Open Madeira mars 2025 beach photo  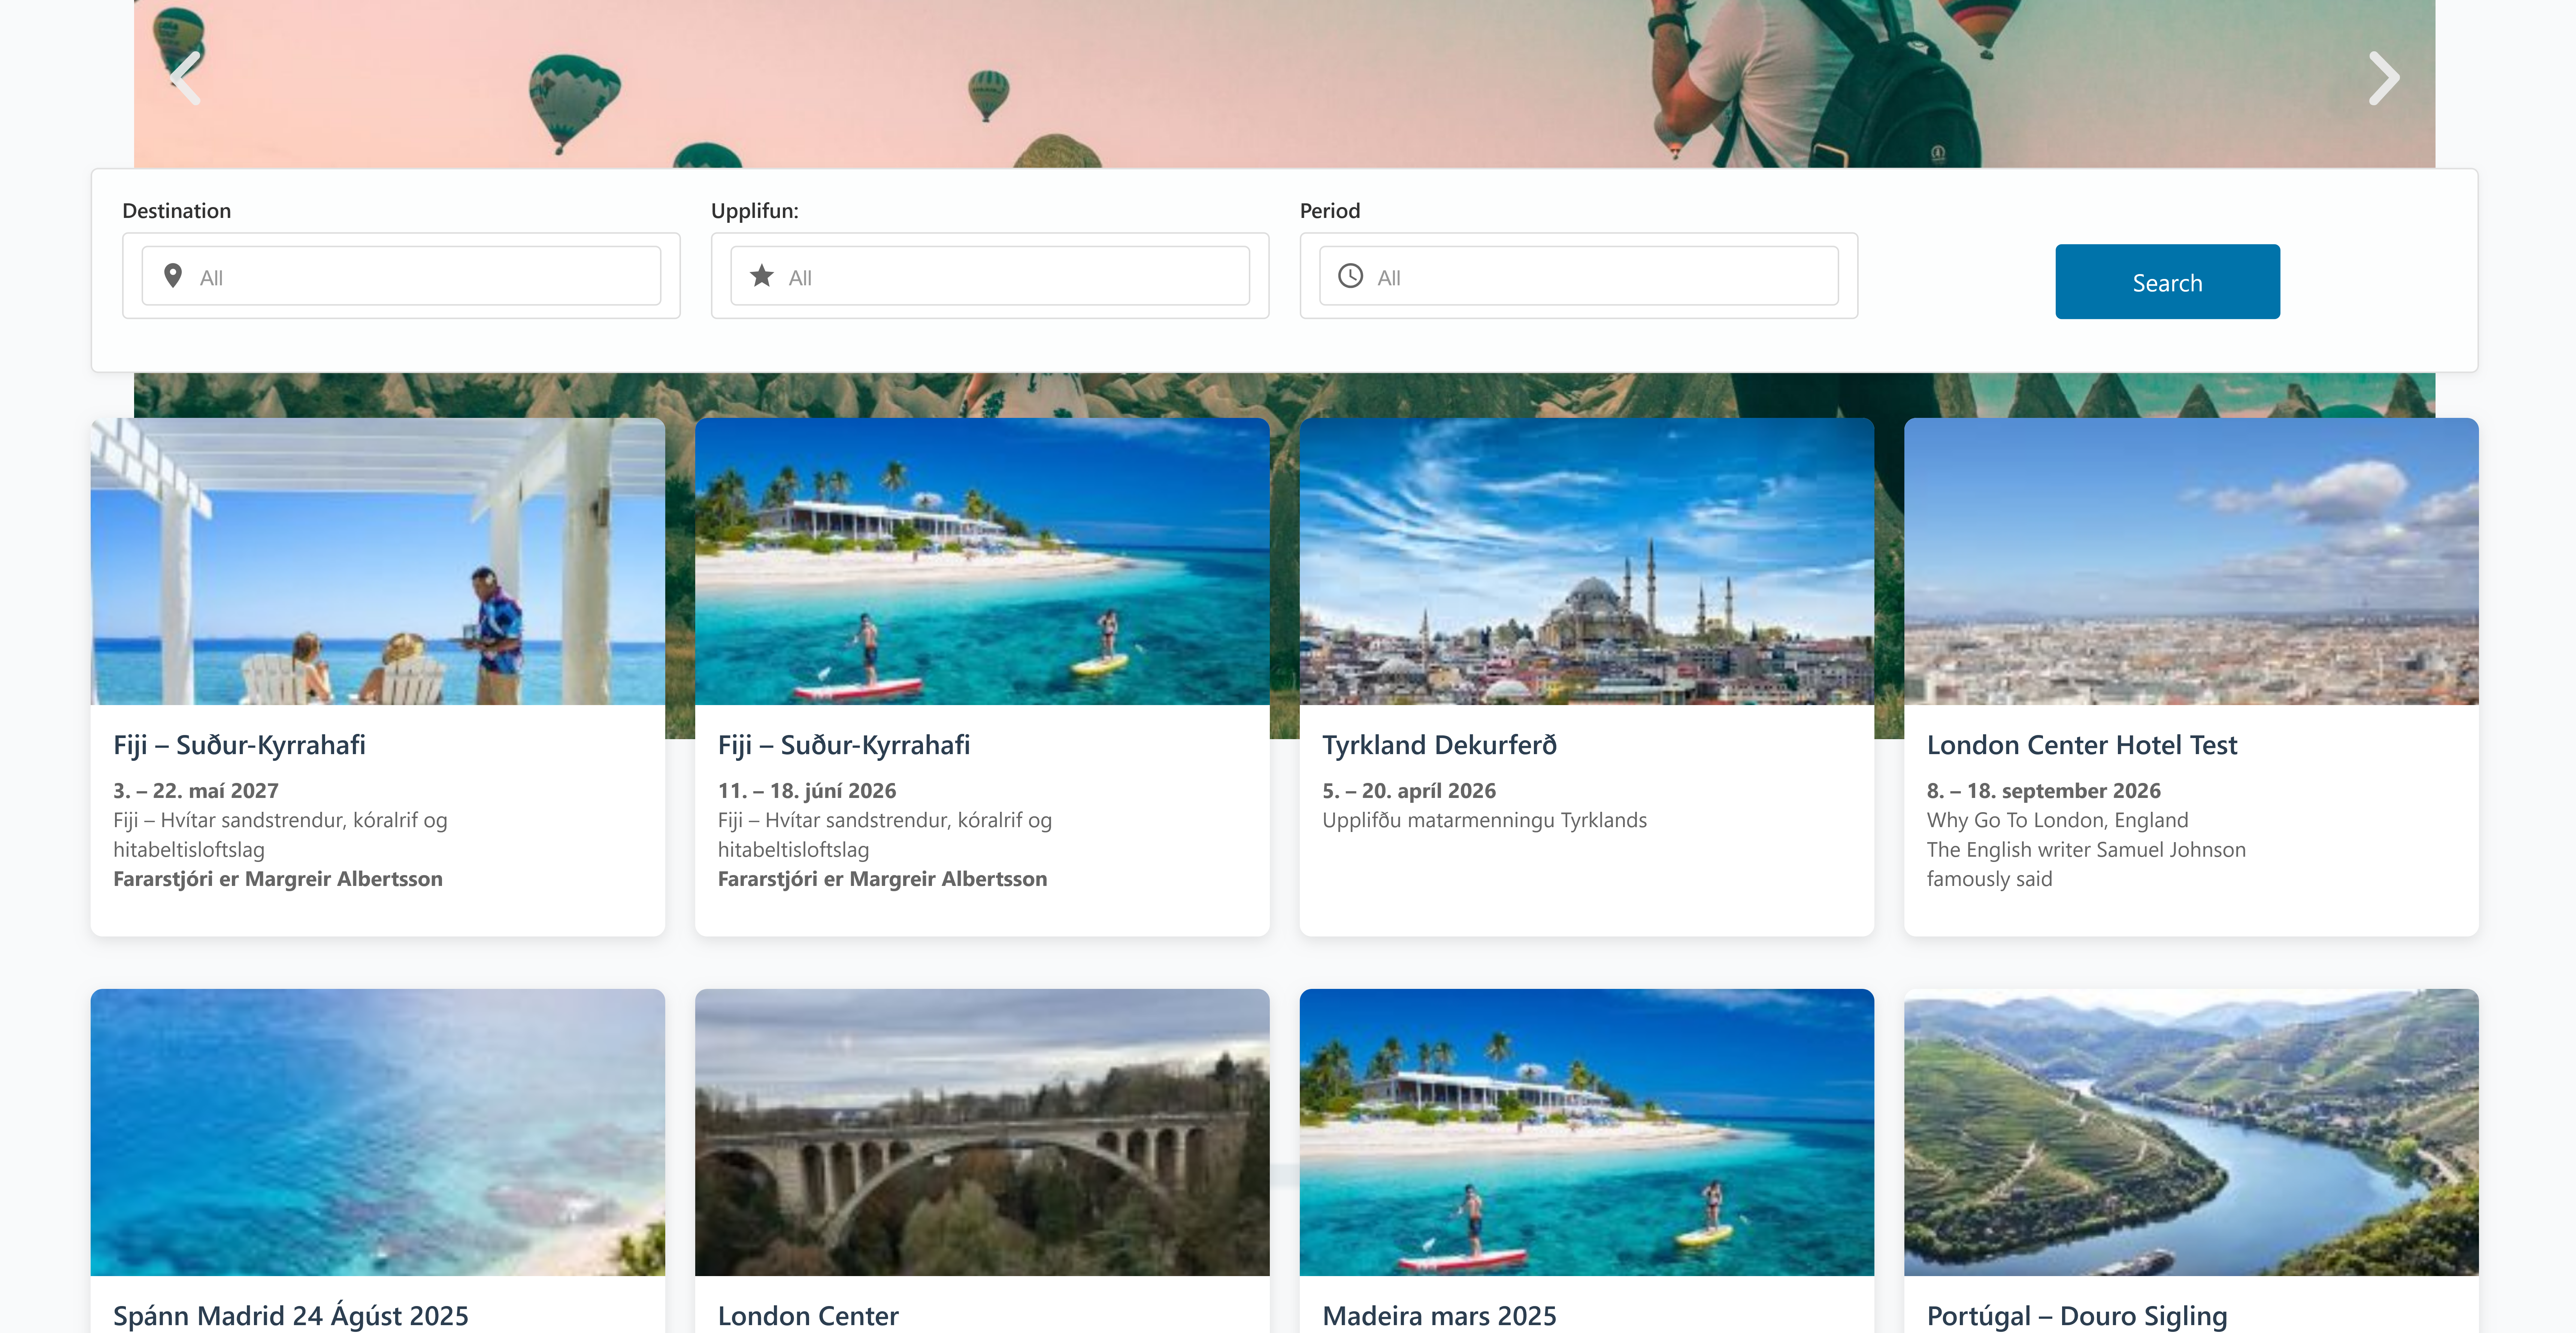(x=1587, y=1132)
